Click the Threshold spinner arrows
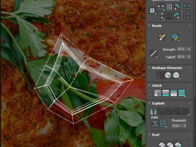 tap(185, 126)
